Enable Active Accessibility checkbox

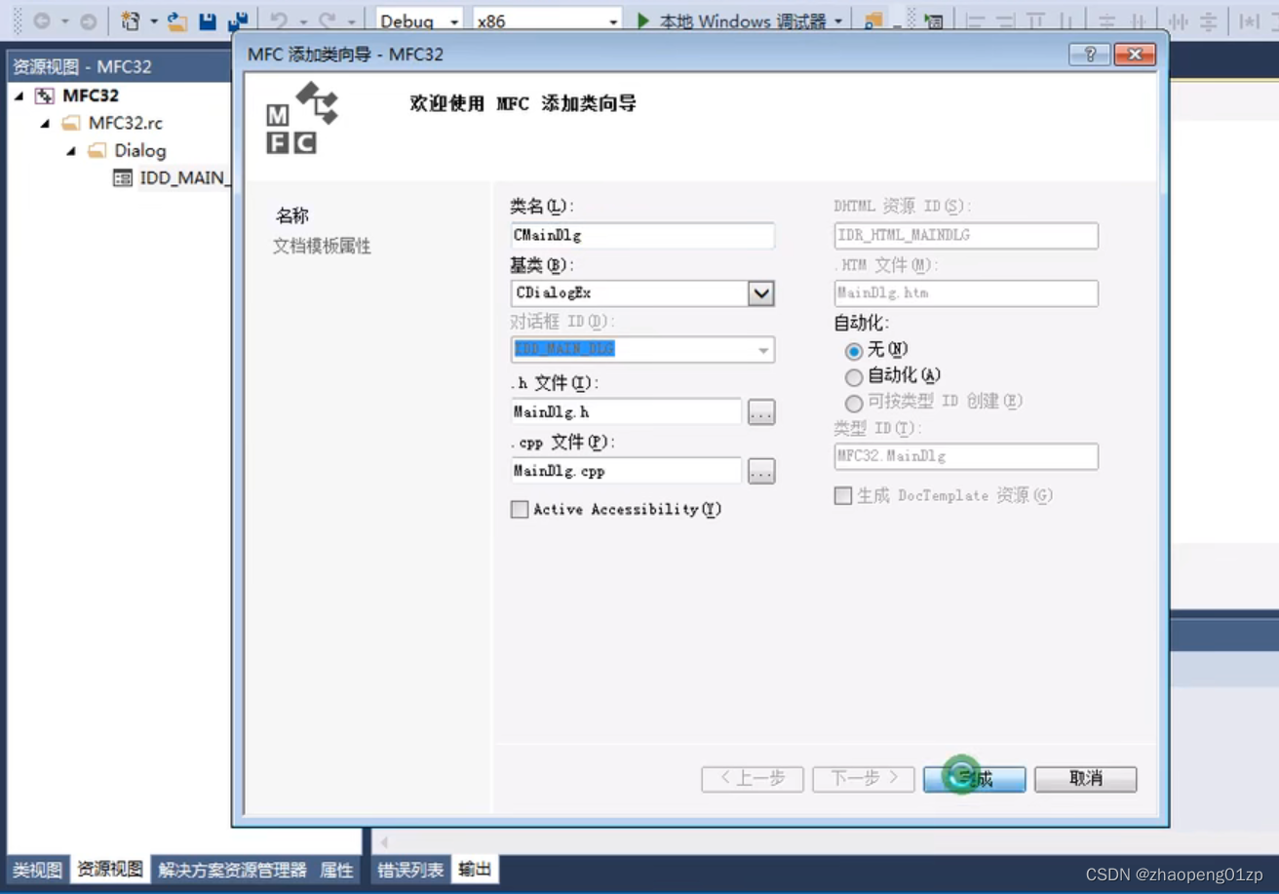520,509
